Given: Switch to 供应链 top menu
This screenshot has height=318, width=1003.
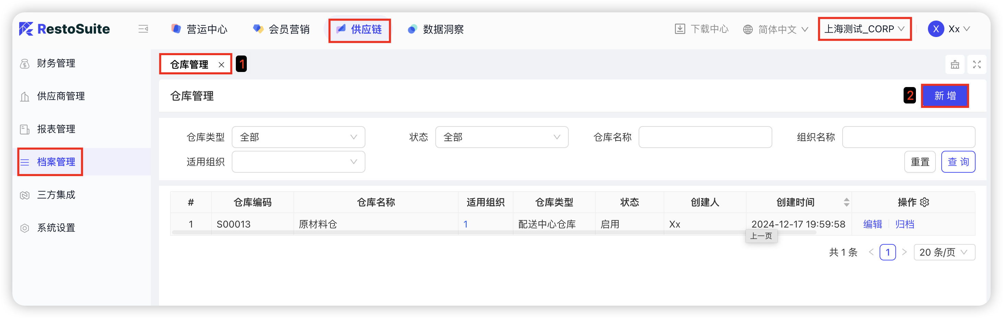Looking at the screenshot, I should (x=359, y=29).
